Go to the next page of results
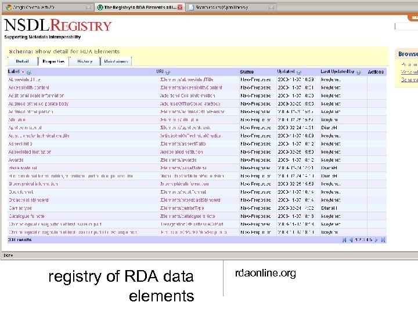The width and height of the screenshot is (418, 313). click(x=376, y=240)
